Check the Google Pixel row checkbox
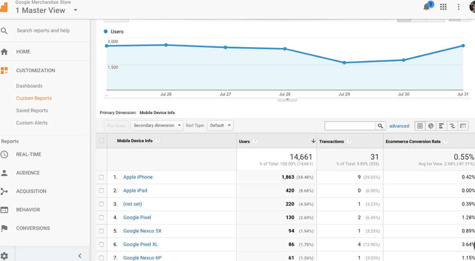Image resolution: width=475 pixels, height=261 pixels. click(x=101, y=218)
